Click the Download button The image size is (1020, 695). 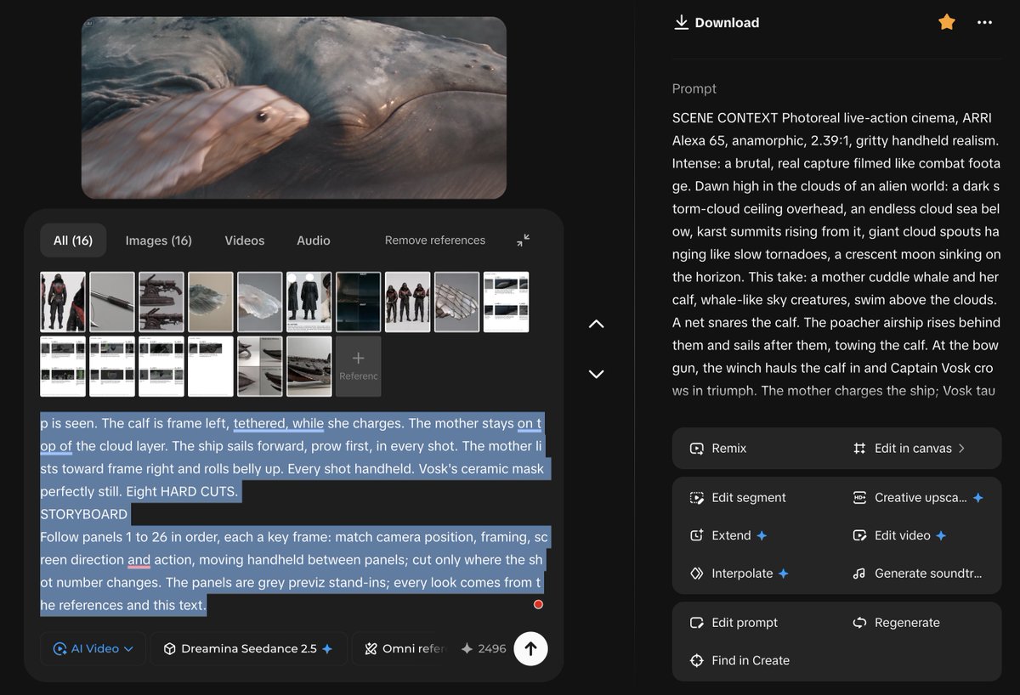coord(717,23)
